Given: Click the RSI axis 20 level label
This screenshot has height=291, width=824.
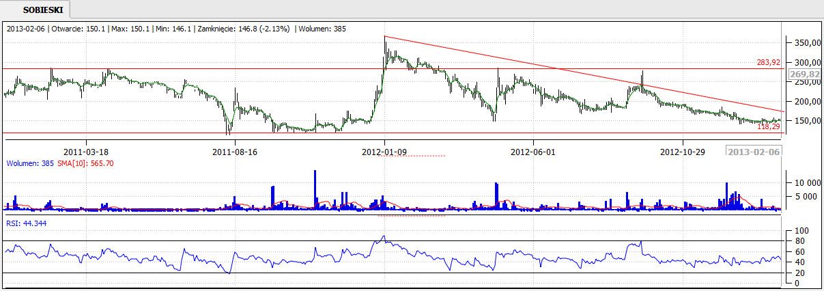Looking at the screenshot, I should [x=800, y=273].
